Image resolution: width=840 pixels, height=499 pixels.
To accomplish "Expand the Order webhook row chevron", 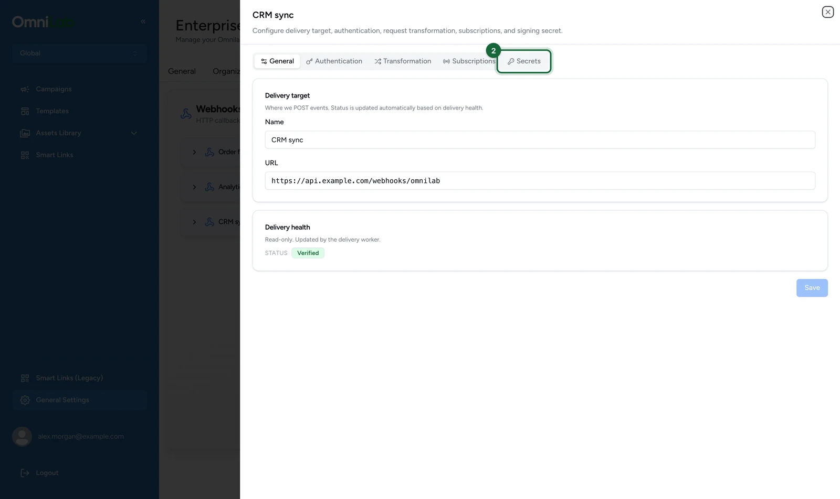I will pyautogui.click(x=194, y=152).
